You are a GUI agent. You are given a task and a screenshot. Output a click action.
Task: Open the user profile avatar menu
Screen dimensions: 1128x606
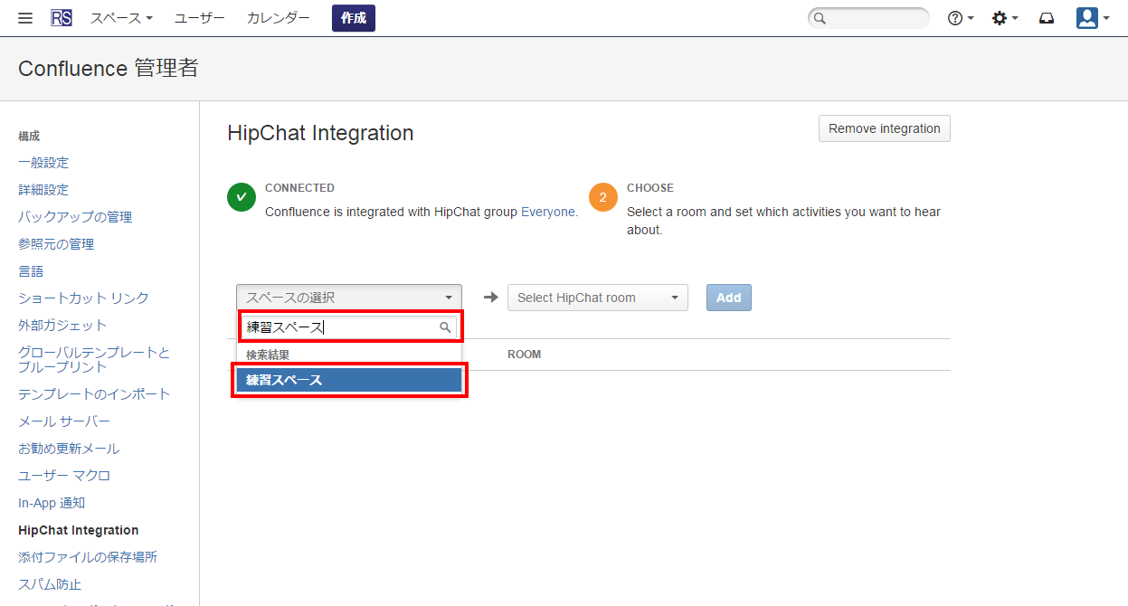(1093, 18)
